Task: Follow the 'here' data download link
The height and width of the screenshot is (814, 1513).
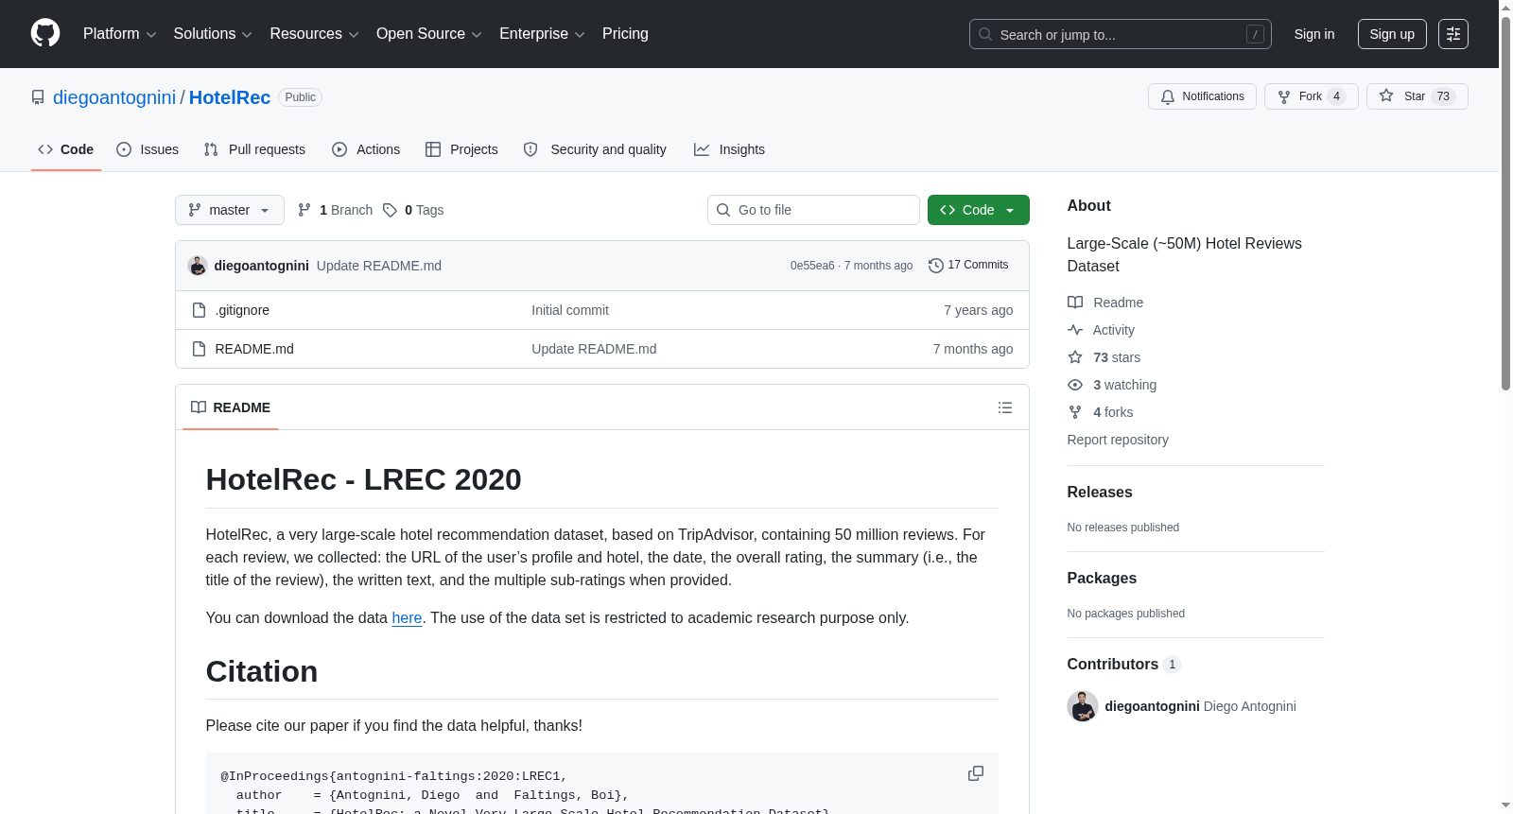Action: 407,617
